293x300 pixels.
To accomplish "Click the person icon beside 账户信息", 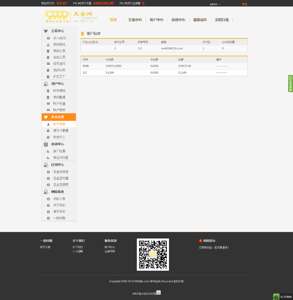I will coord(48,124).
